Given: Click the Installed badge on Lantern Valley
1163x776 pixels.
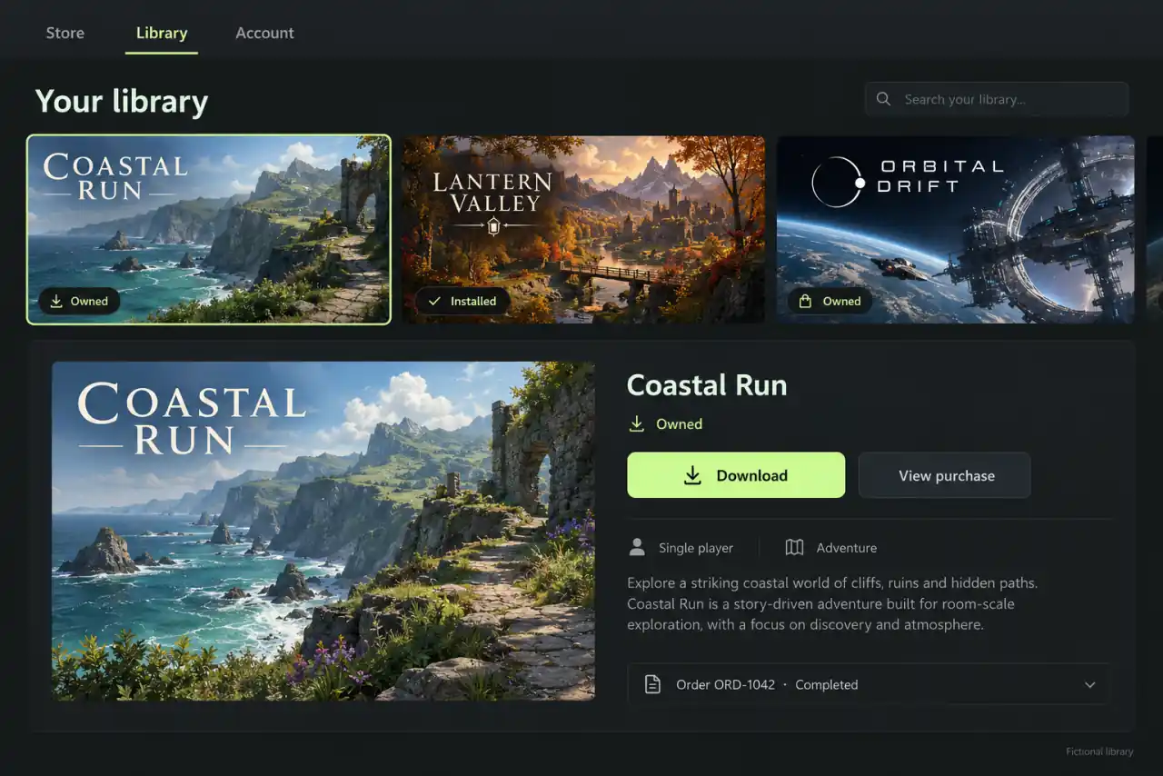Looking at the screenshot, I should coord(462,301).
